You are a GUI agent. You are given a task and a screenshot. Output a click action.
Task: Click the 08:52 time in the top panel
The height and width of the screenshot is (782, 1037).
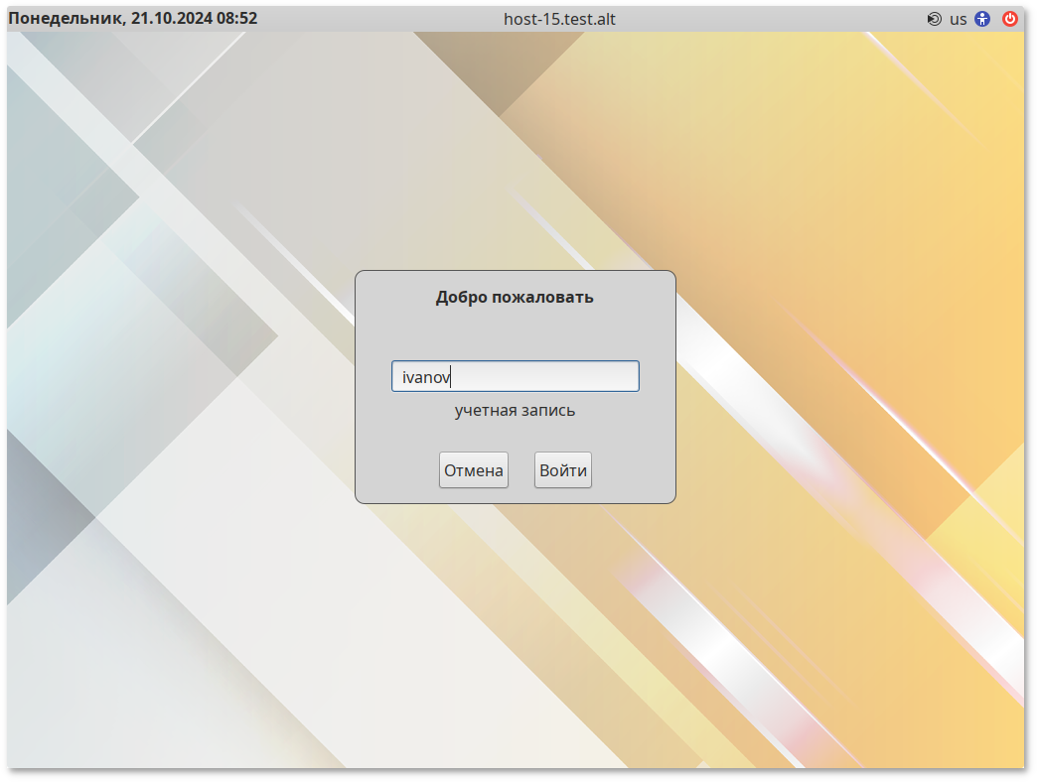tap(236, 18)
